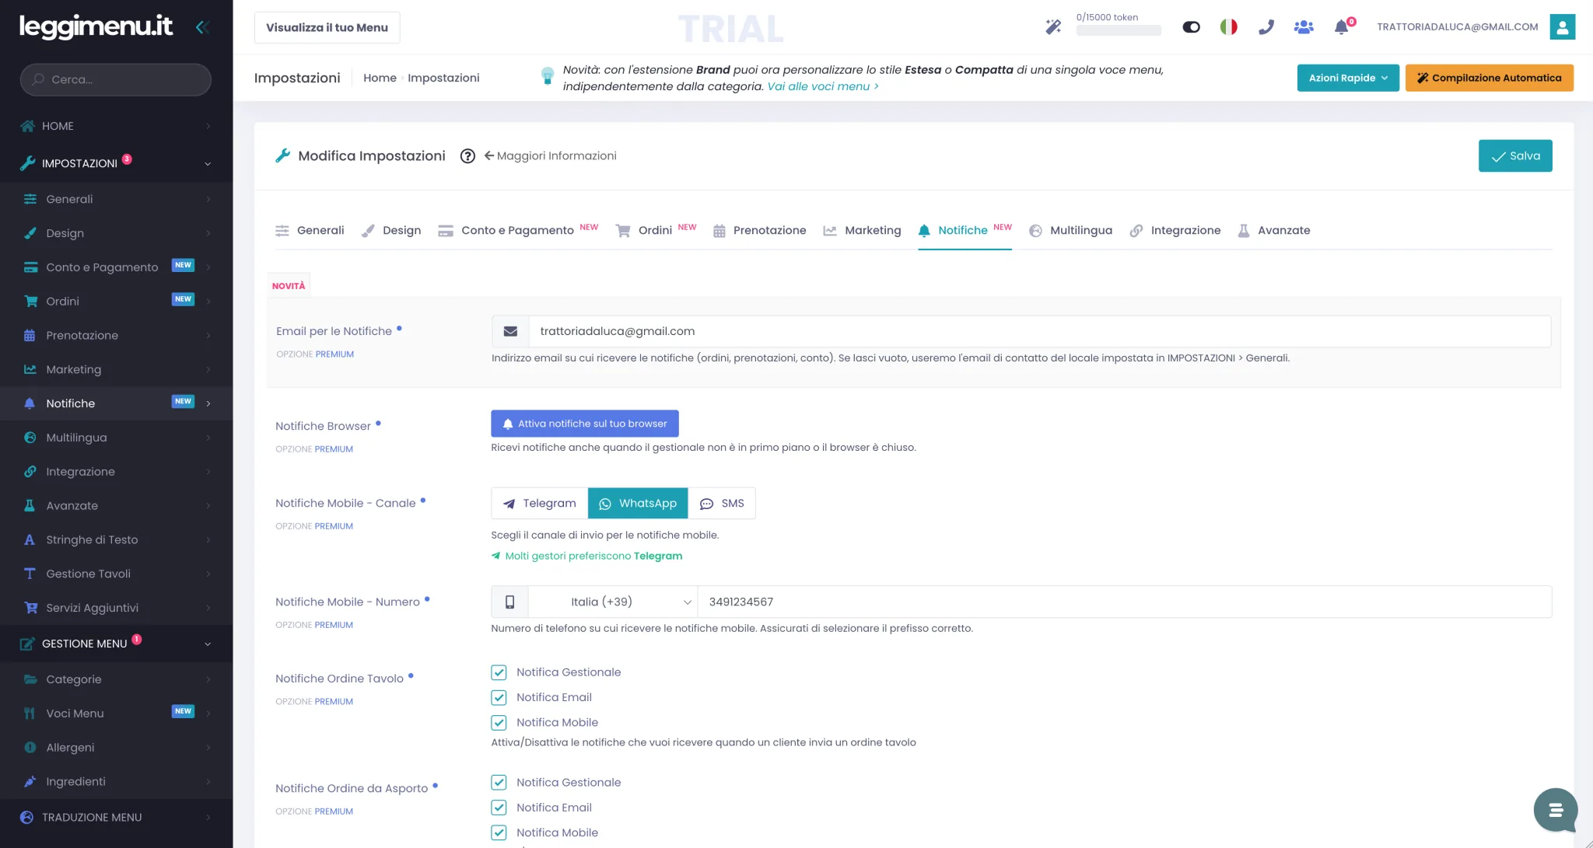Click the Avanzate flask icon in sidebar
1593x848 pixels.
[x=30, y=506]
